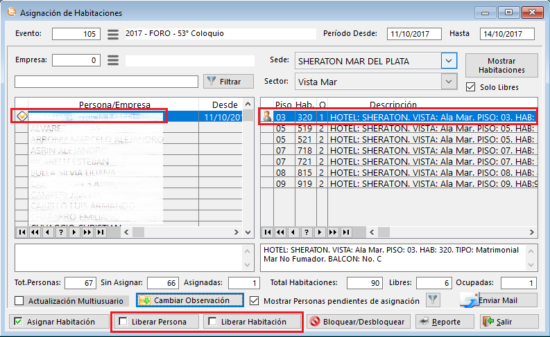Disable the Solo Libres checkbox
This screenshot has width=550, height=337.
pyautogui.click(x=471, y=87)
